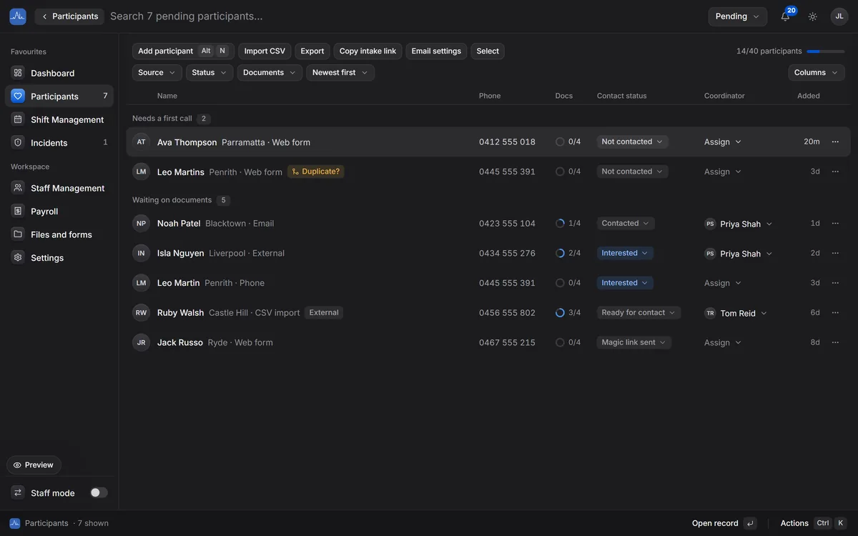Click the app logo icon in top bar
This screenshot has width=858, height=536.
tap(18, 16)
